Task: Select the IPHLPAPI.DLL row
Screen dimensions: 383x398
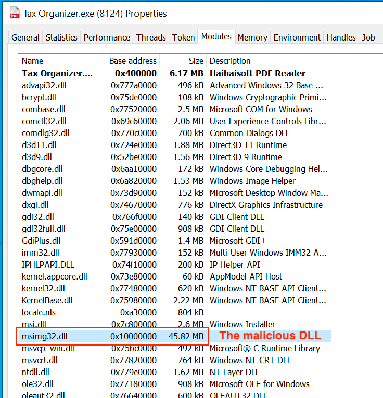Action: click(175, 264)
